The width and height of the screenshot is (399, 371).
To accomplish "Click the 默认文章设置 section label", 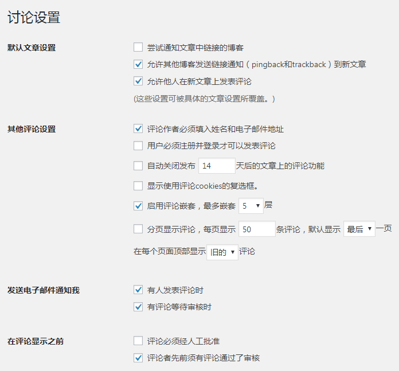I will [x=32, y=48].
